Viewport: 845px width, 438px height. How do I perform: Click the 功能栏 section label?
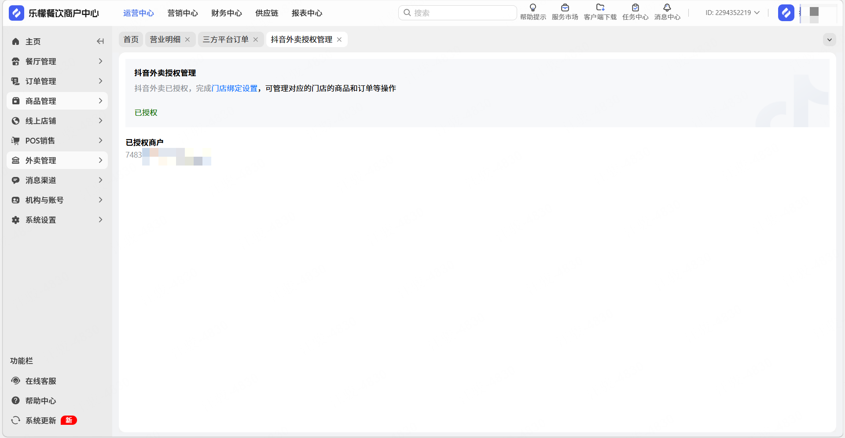coord(22,361)
